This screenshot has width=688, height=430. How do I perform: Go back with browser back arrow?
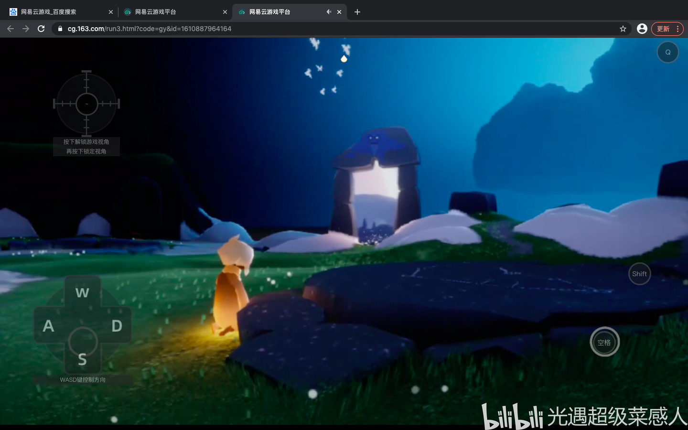click(11, 29)
